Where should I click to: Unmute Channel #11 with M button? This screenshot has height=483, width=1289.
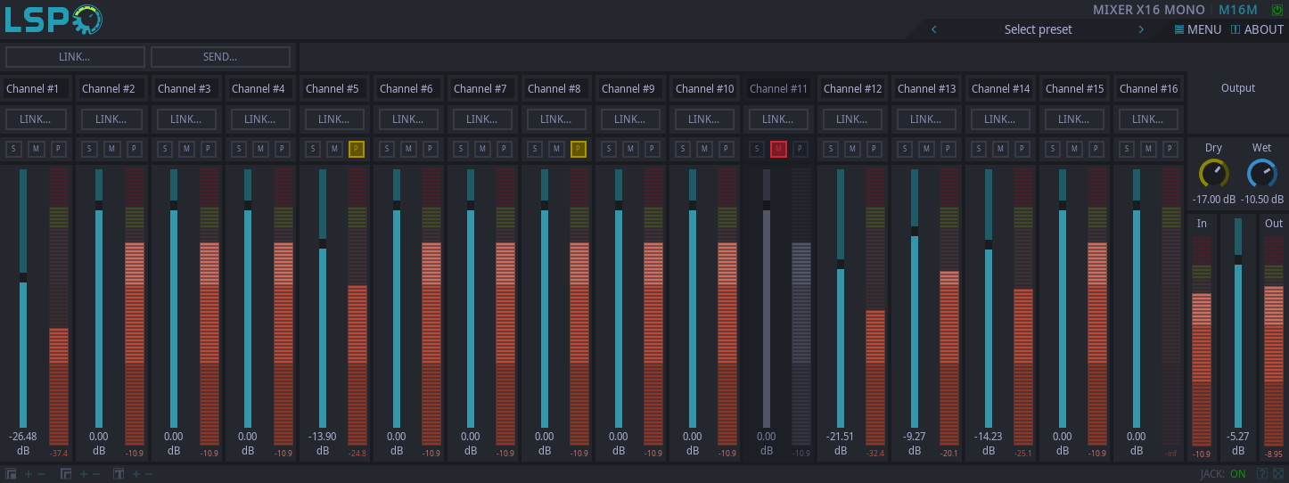point(778,149)
